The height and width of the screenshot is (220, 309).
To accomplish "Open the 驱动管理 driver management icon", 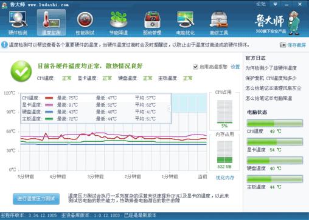I will tap(152, 23).
